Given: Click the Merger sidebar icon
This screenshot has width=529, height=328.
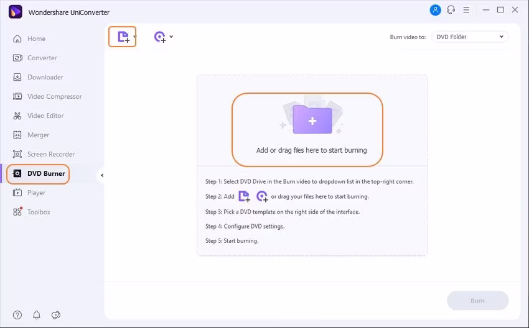Looking at the screenshot, I should click(17, 135).
